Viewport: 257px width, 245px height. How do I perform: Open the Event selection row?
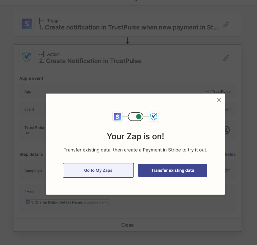pos(33,109)
